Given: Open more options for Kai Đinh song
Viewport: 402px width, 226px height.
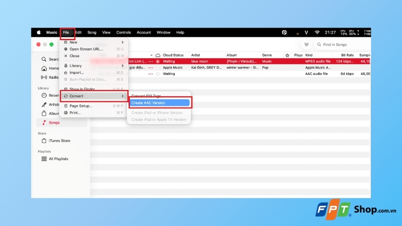Looking at the screenshot, I should (150, 68).
